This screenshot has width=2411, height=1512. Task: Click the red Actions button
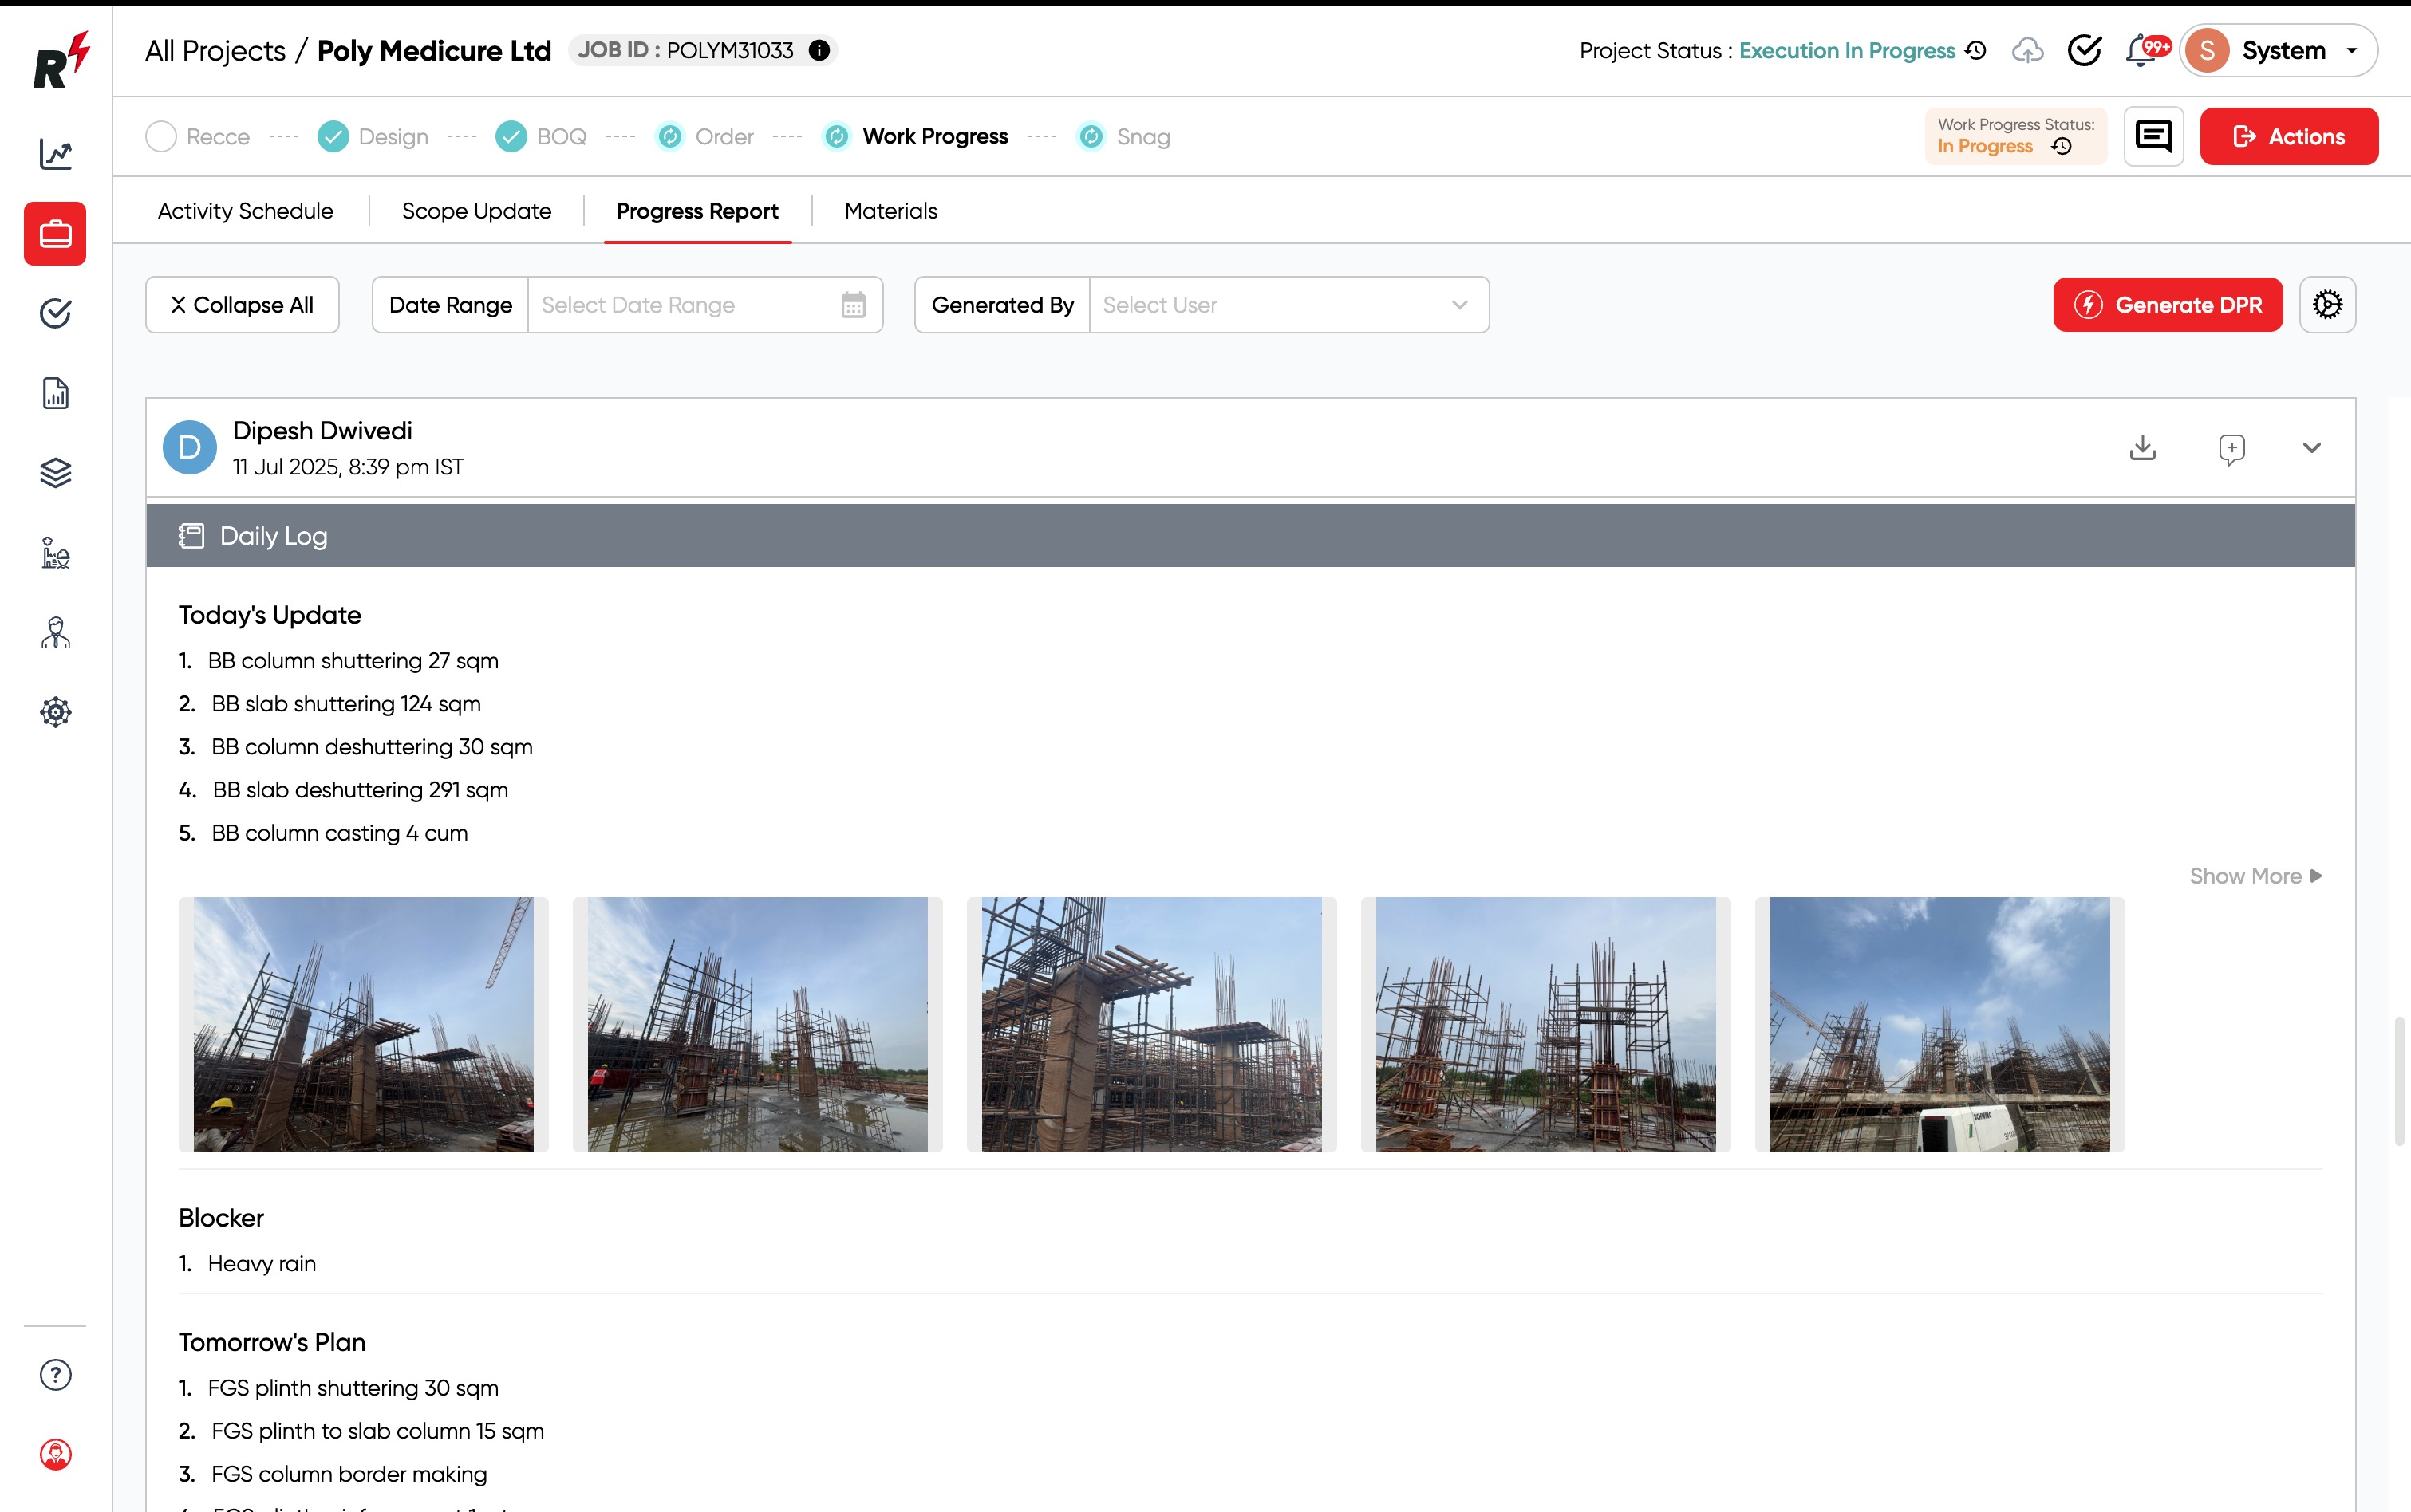pos(2289,136)
